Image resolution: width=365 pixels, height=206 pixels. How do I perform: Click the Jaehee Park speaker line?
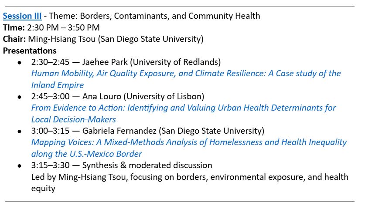pos(126,62)
